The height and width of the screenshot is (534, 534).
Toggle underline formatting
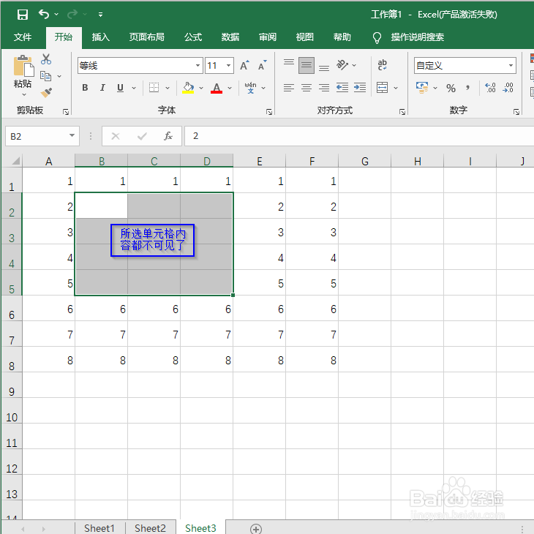click(120, 88)
